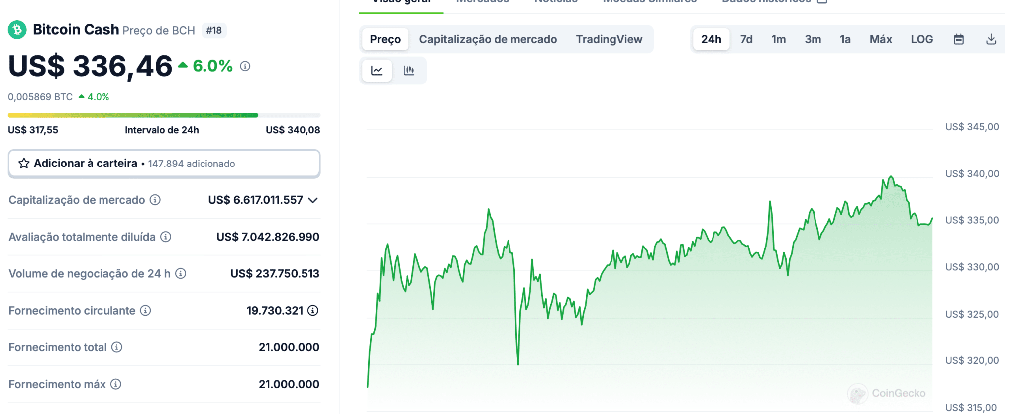Select the 3m time range
1019x414 pixels.
tap(813, 39)
